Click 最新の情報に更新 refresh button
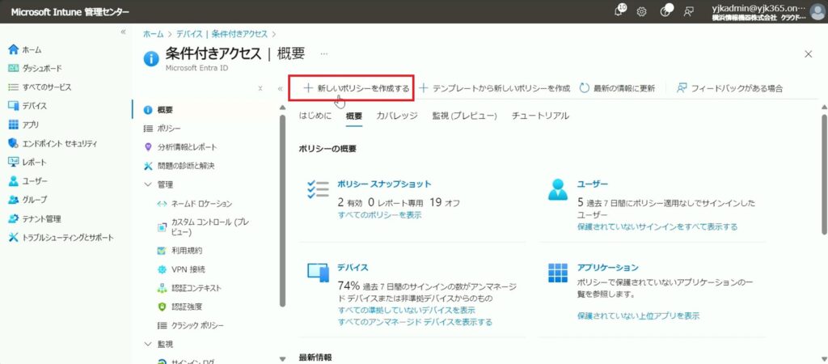This screenshot has height=364, width=828. pyautogui.click(x=617, y=88)
